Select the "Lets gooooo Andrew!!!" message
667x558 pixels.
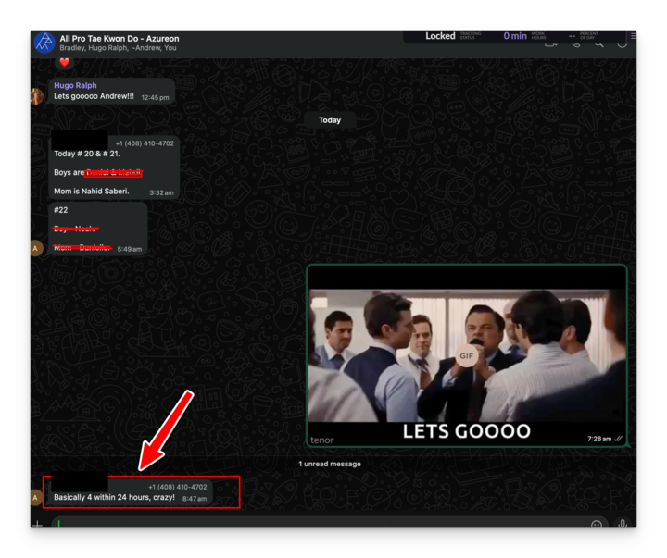pyautogui.click(x=94, y=96)
